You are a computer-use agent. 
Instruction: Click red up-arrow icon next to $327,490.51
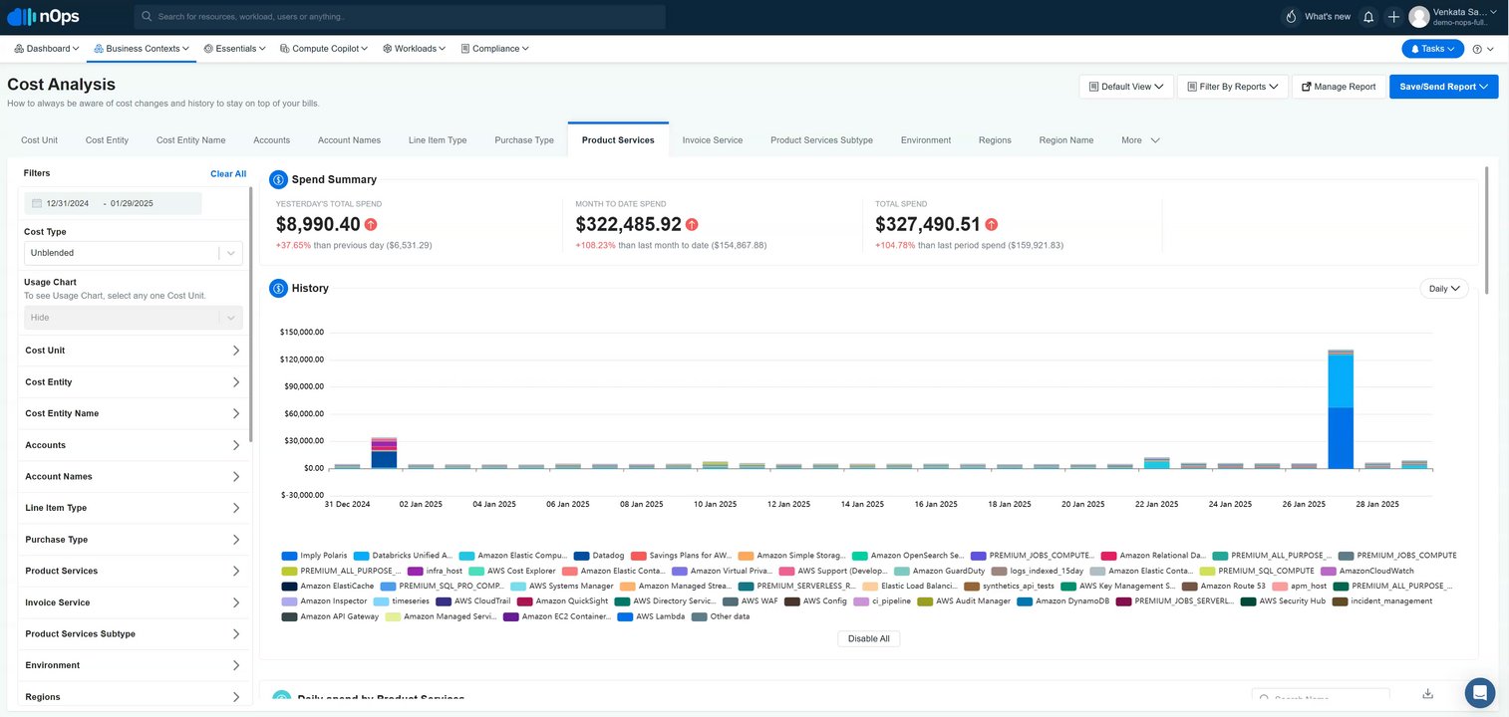pos(992,224)
